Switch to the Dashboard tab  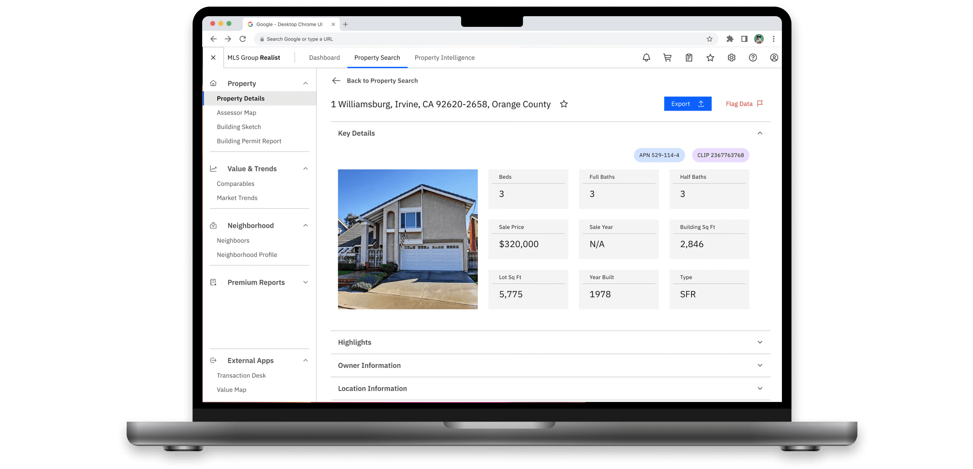click(324, 58)
